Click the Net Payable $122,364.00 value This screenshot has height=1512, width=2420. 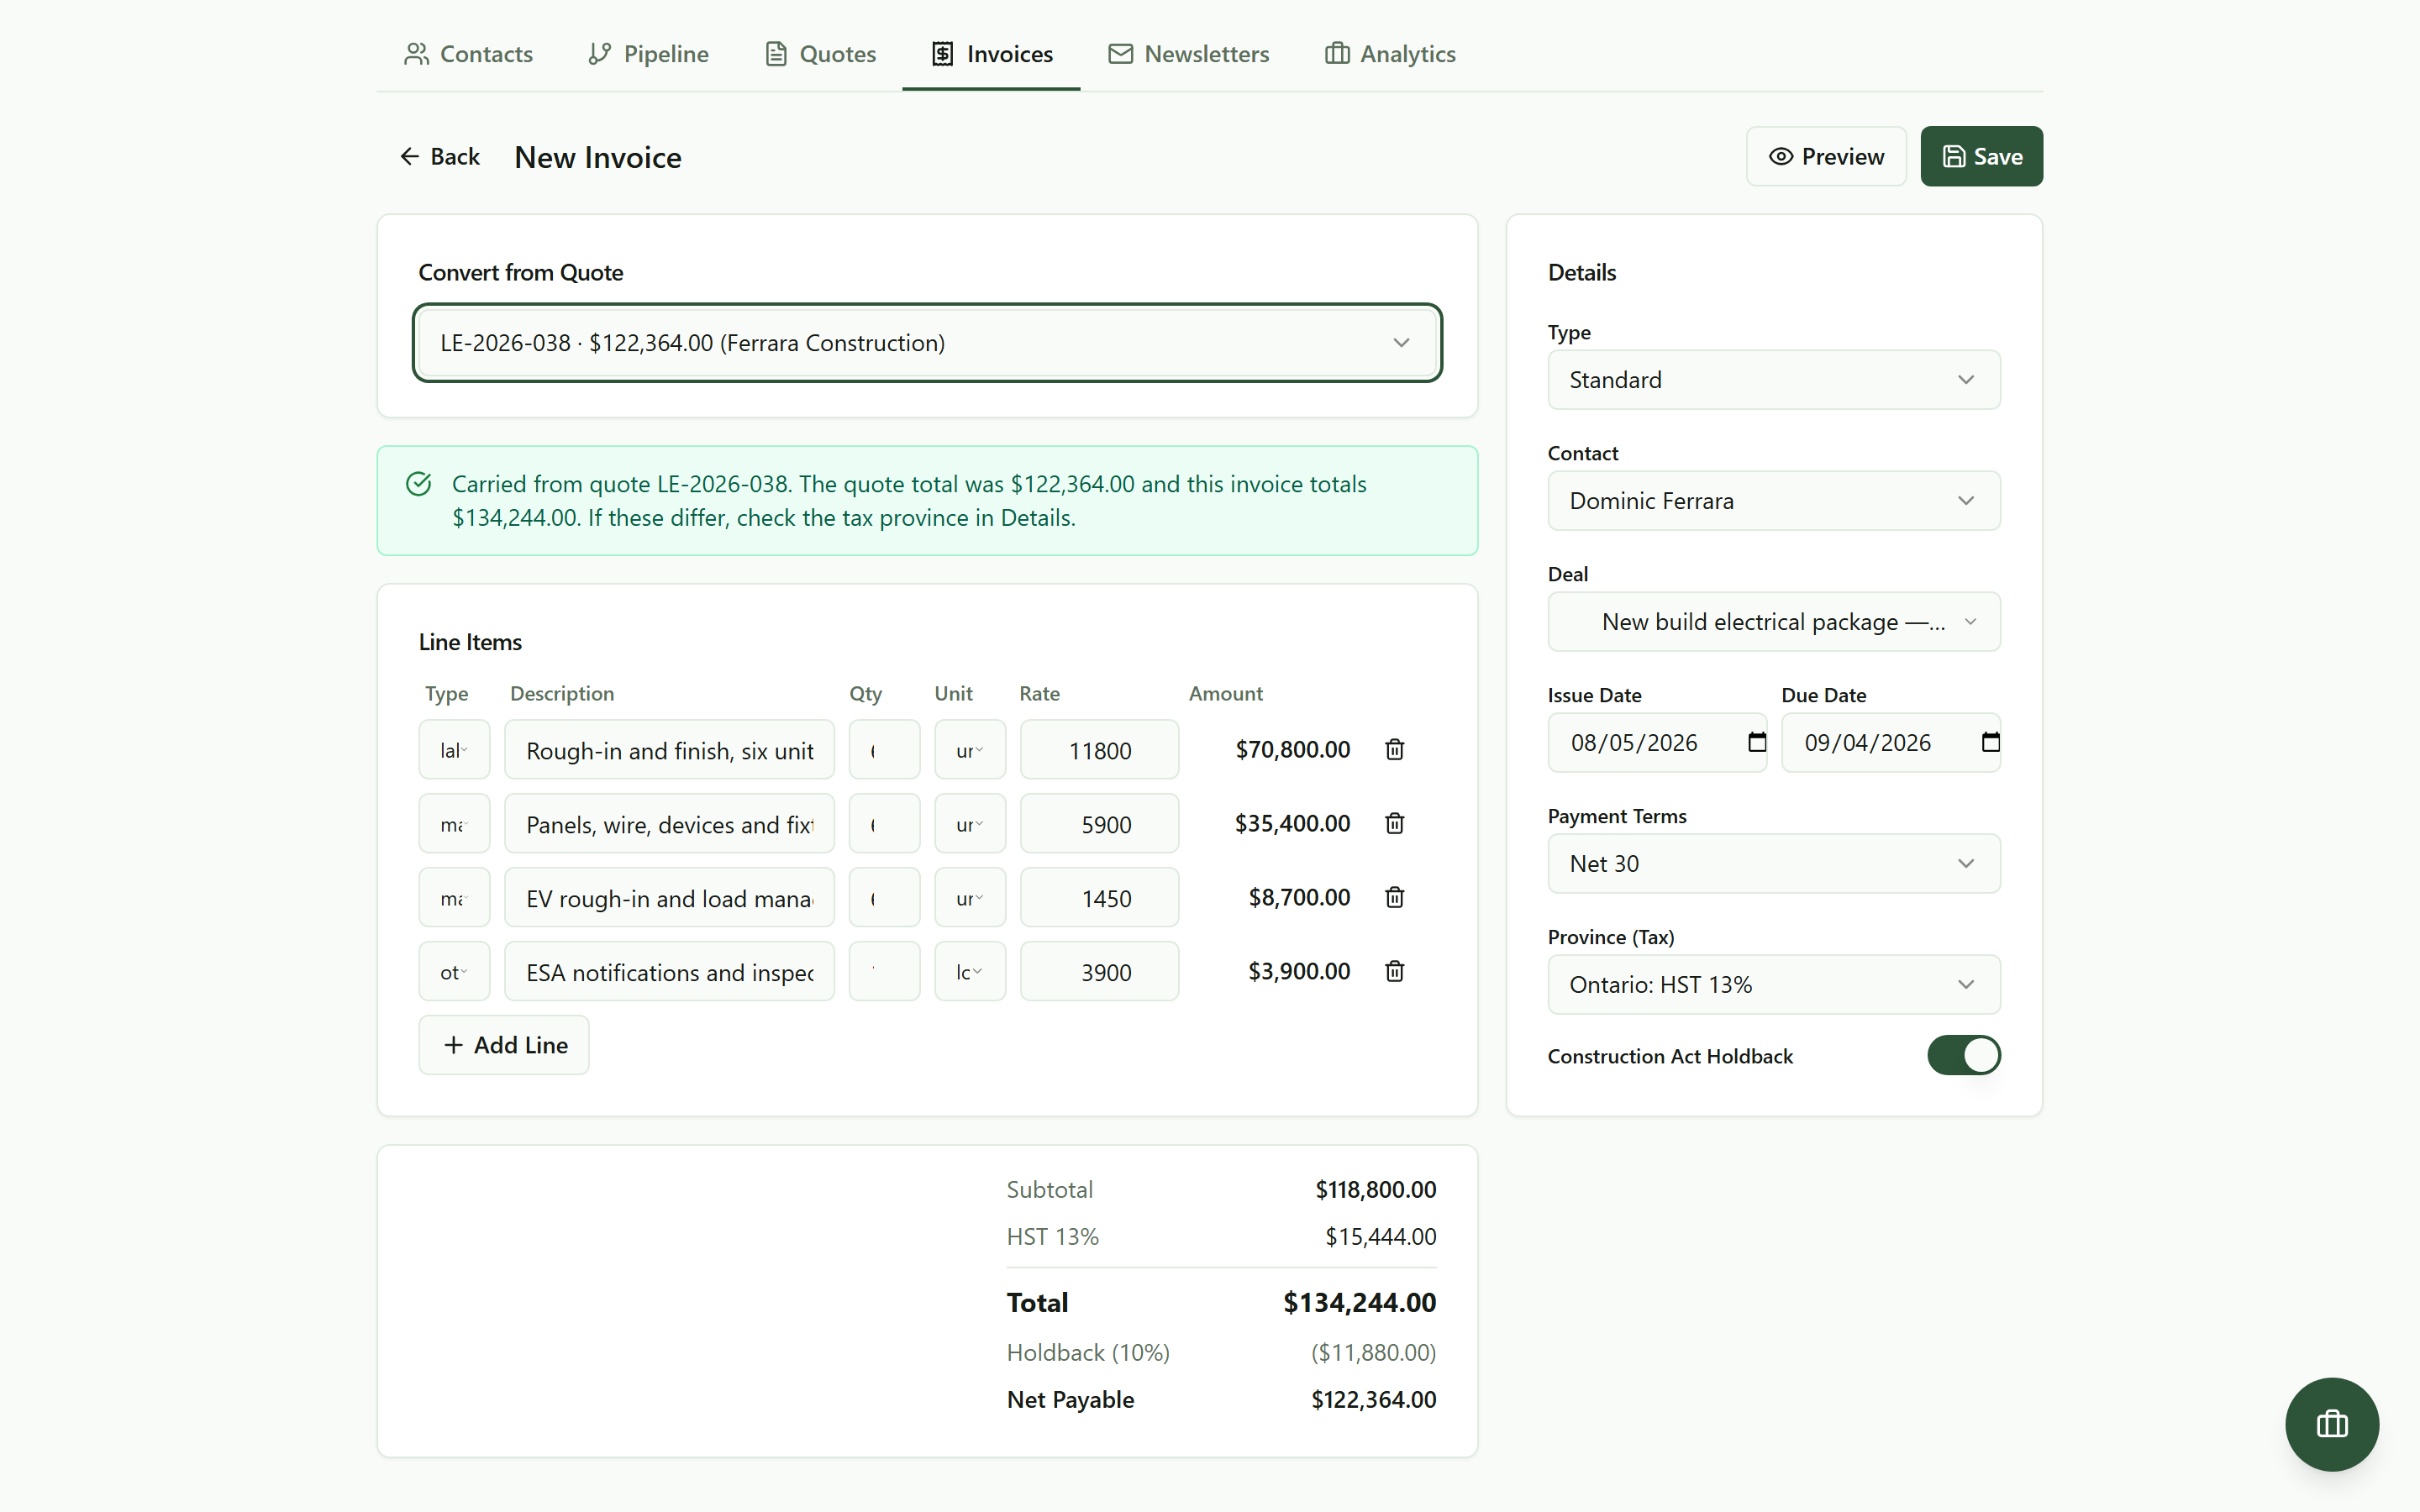tap(1373, 1400)
